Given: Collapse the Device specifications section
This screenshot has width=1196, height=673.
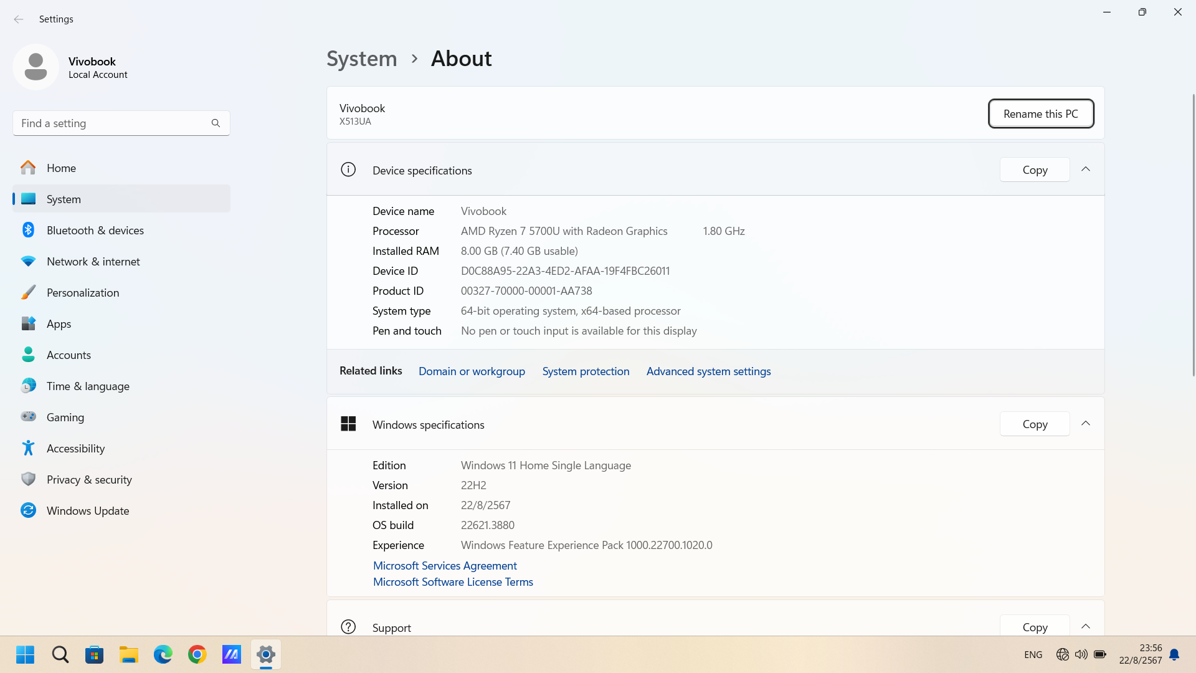Looking at the screenshot, I should [1086, 169].
